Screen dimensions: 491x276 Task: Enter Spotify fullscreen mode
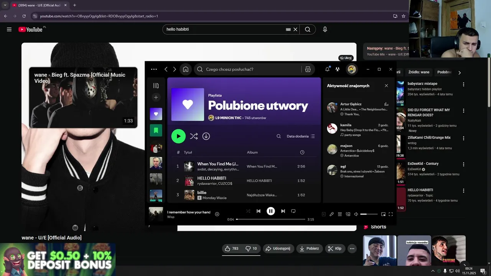pos(391,214)
